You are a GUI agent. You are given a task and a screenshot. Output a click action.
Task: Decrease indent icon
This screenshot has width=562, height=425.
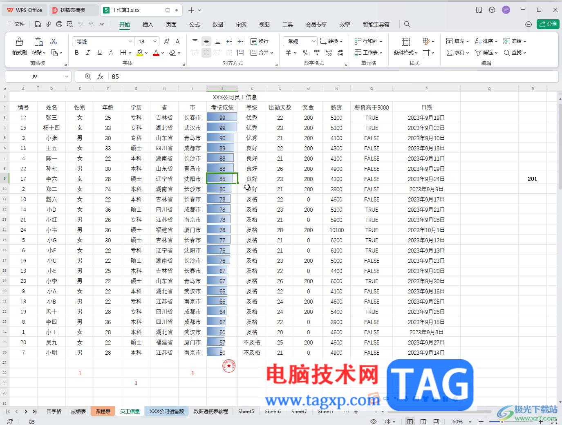click(x=229, y=41)
